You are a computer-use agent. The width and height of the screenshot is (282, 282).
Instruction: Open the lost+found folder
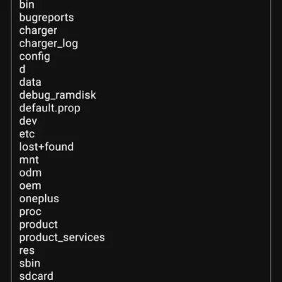47,147
